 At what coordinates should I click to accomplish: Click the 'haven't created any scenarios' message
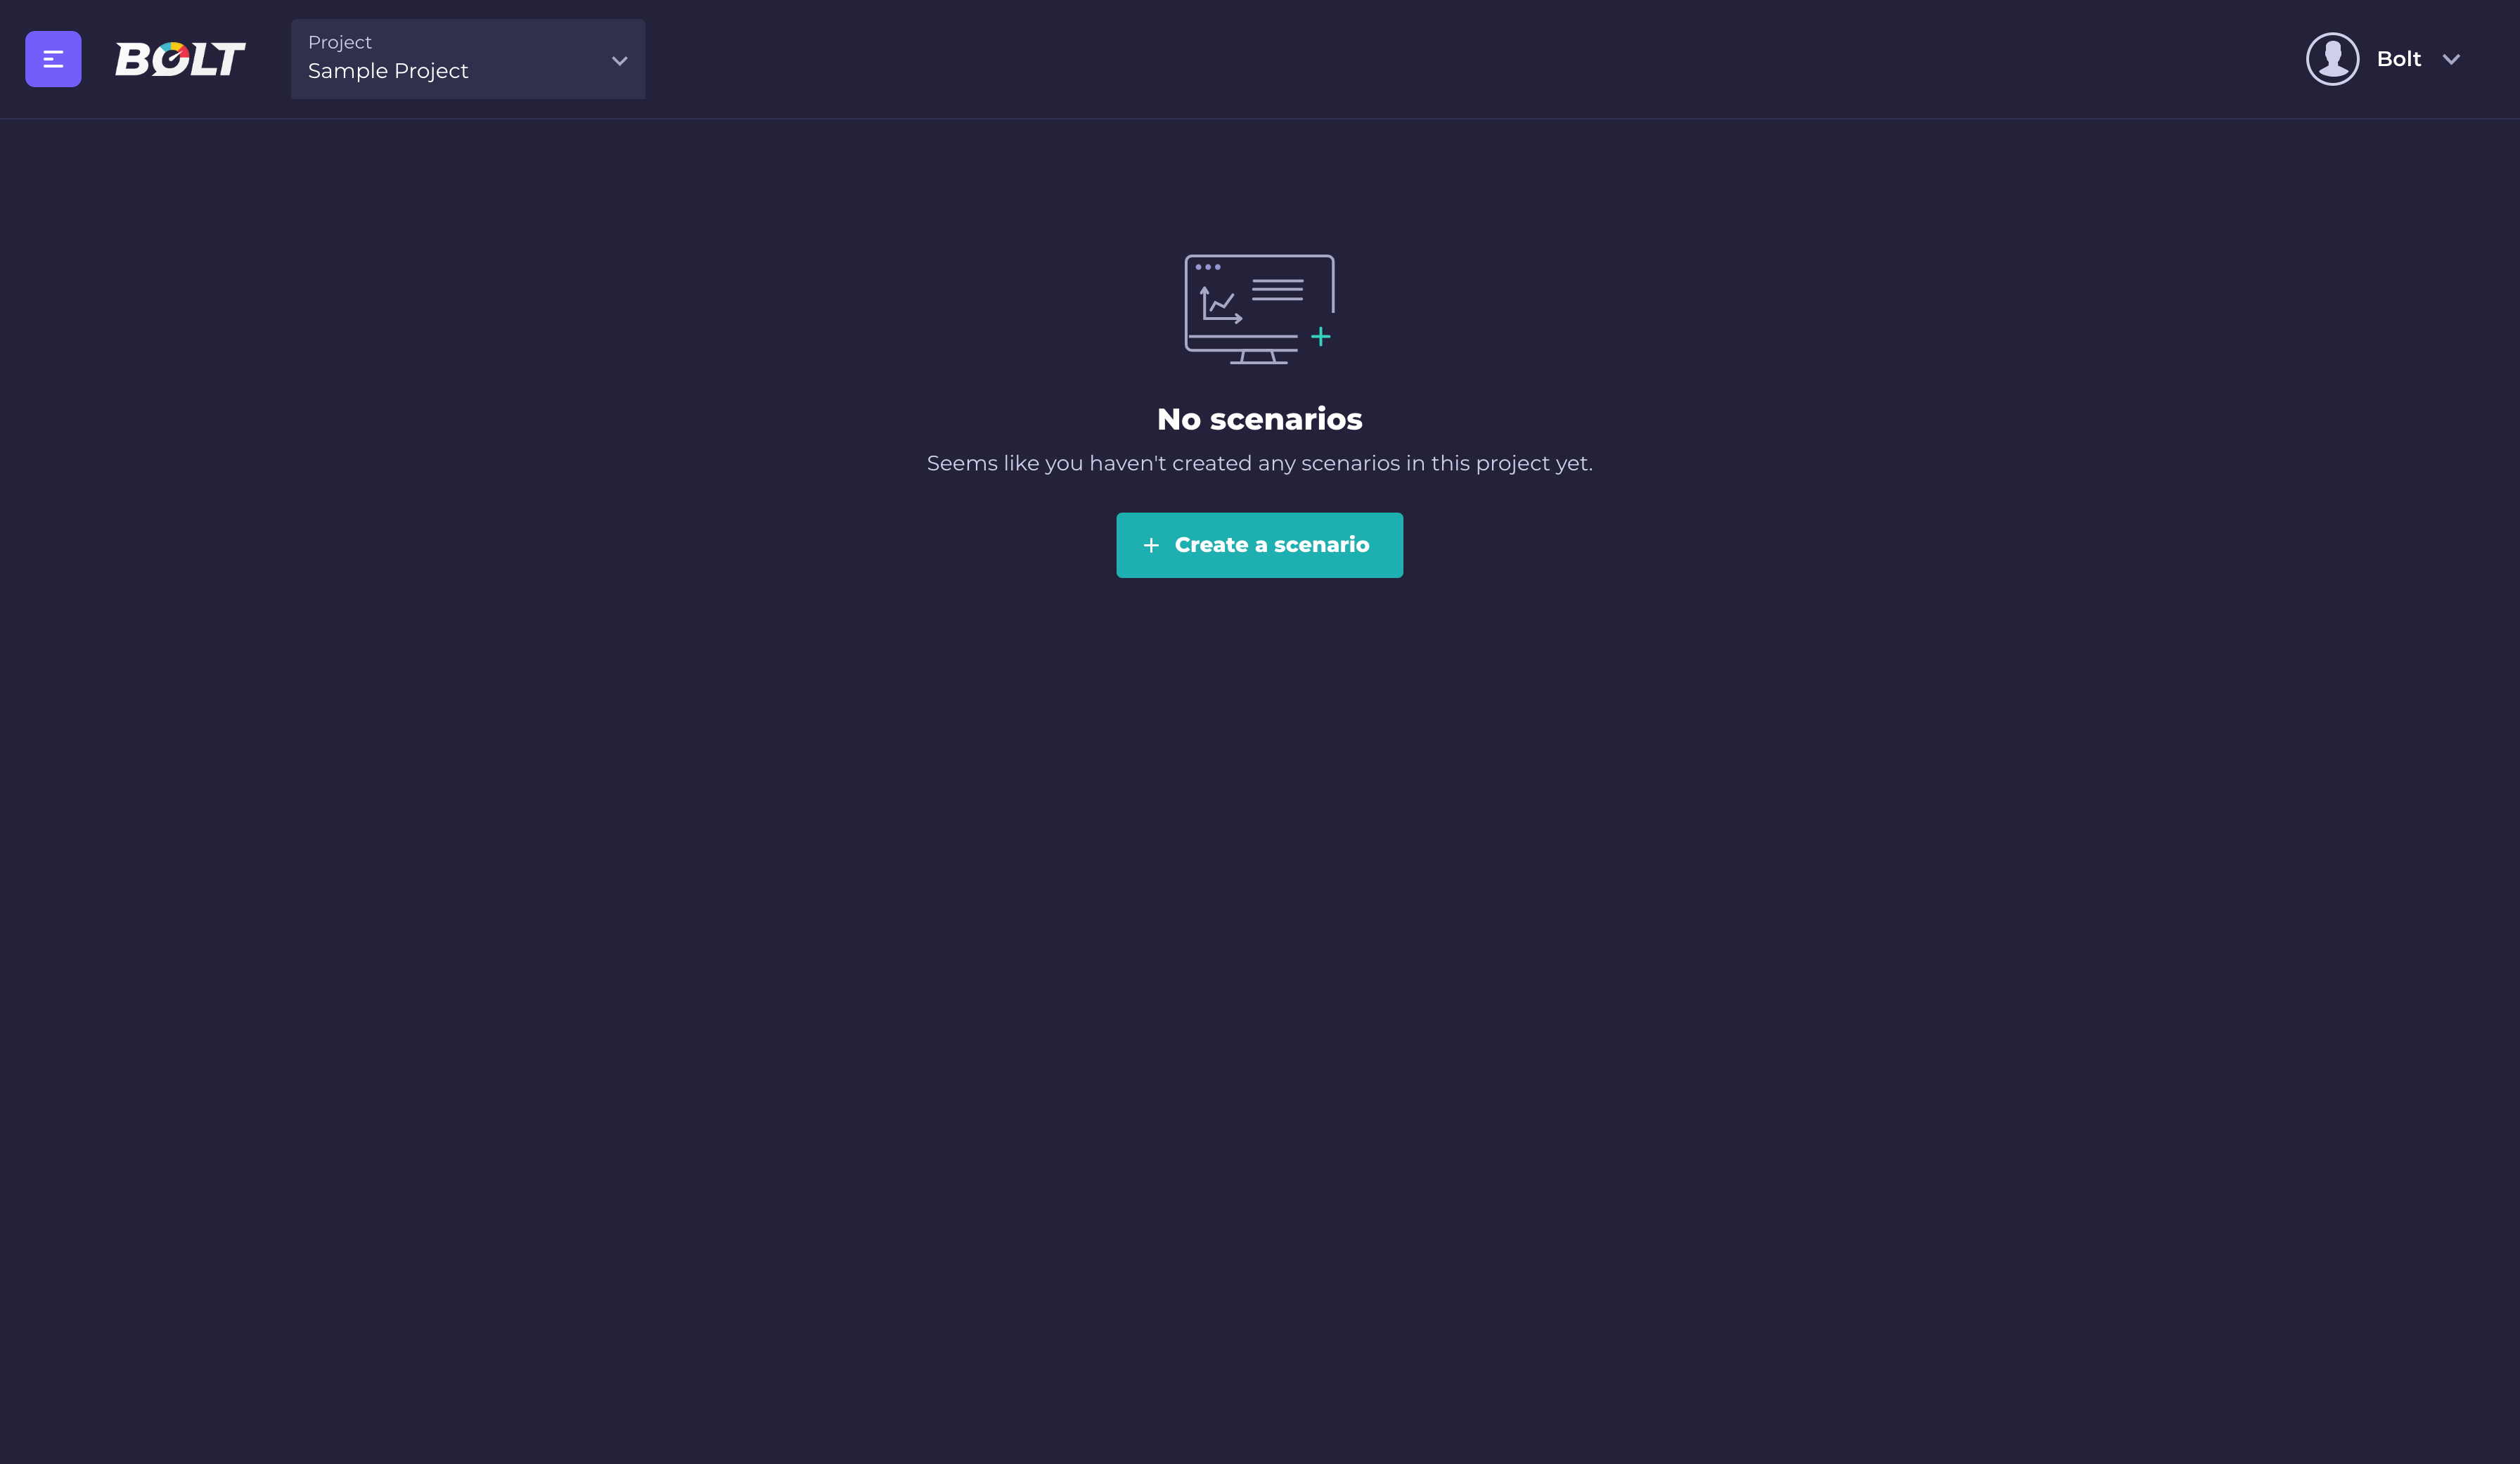1259,463
